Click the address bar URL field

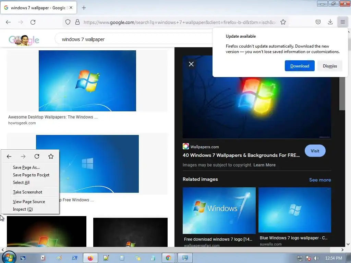[180, 22]
